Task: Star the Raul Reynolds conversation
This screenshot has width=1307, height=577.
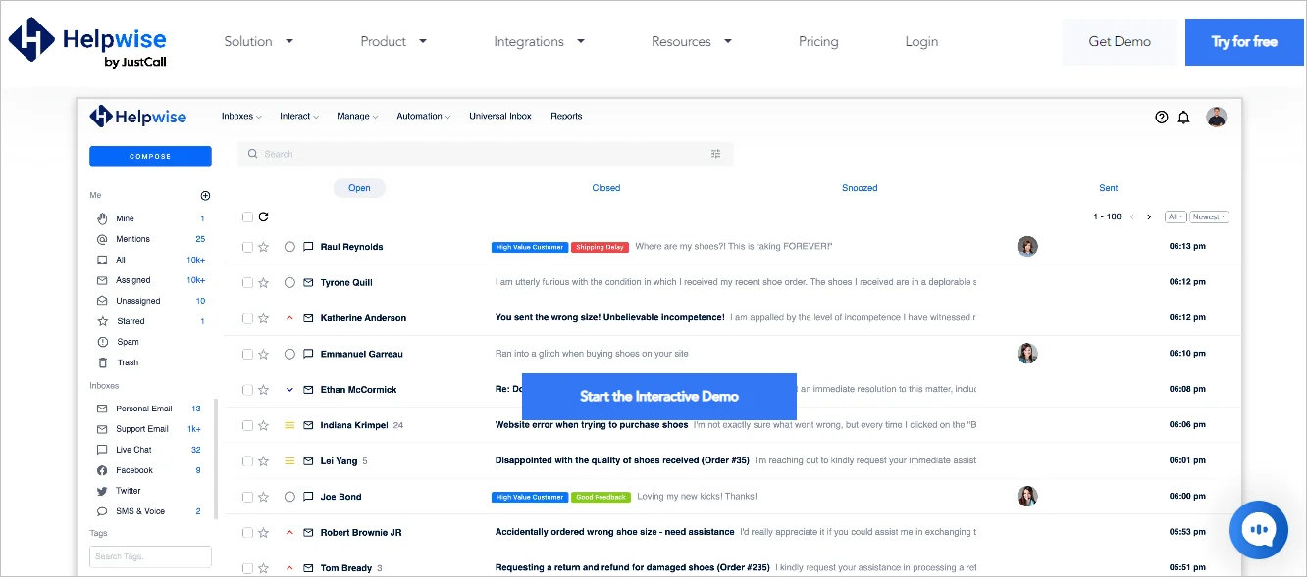Action: click(263, 247)
